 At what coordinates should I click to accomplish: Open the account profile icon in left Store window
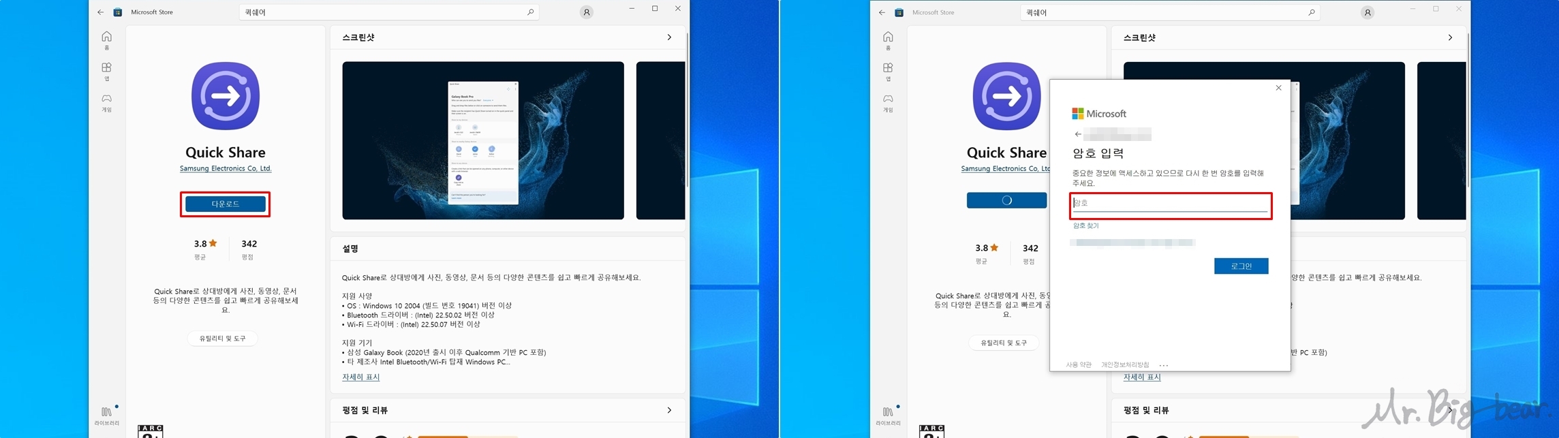586,12
